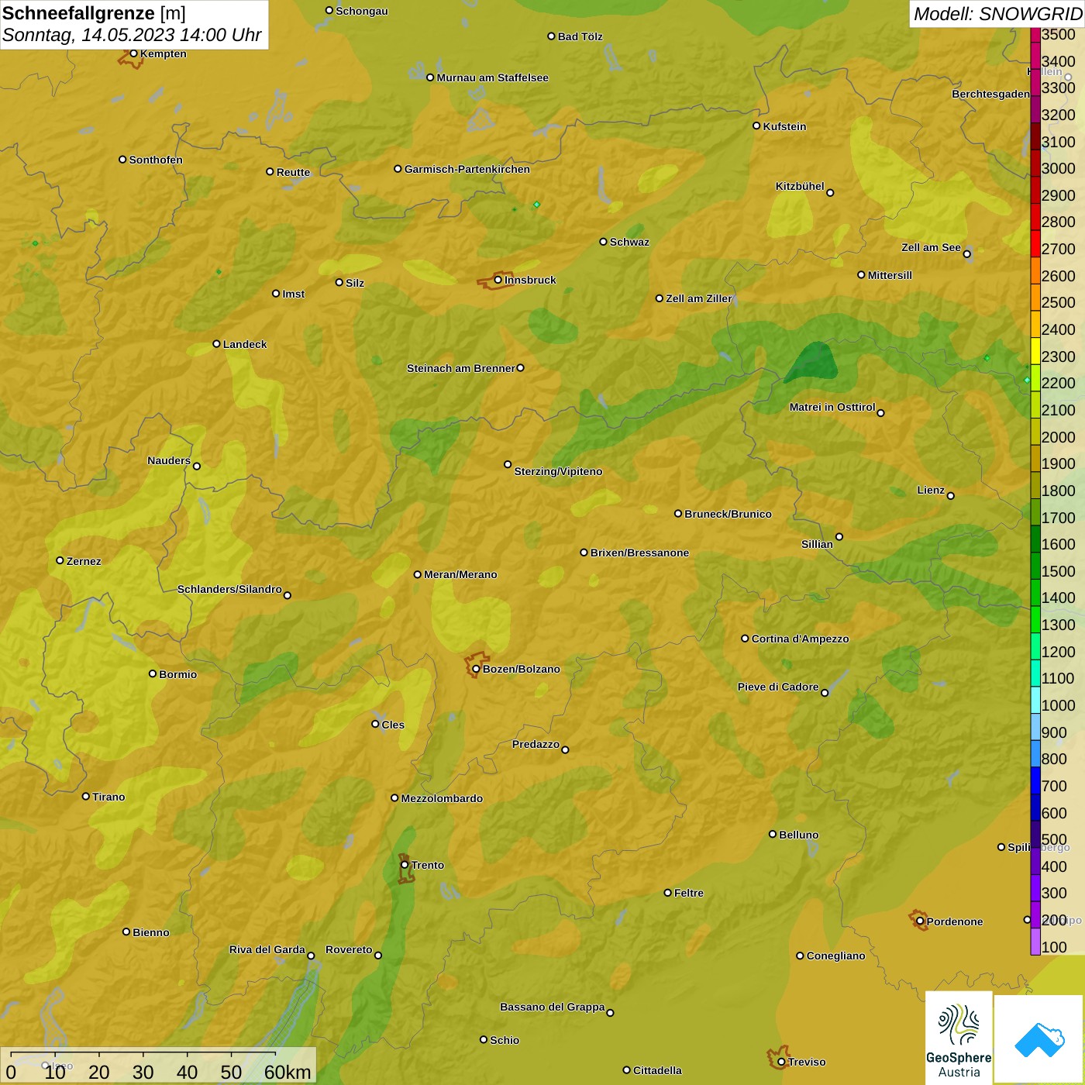The image size is (1085, 1085).
Task: Click the legend value '3000'
Action: [1059, 168]
